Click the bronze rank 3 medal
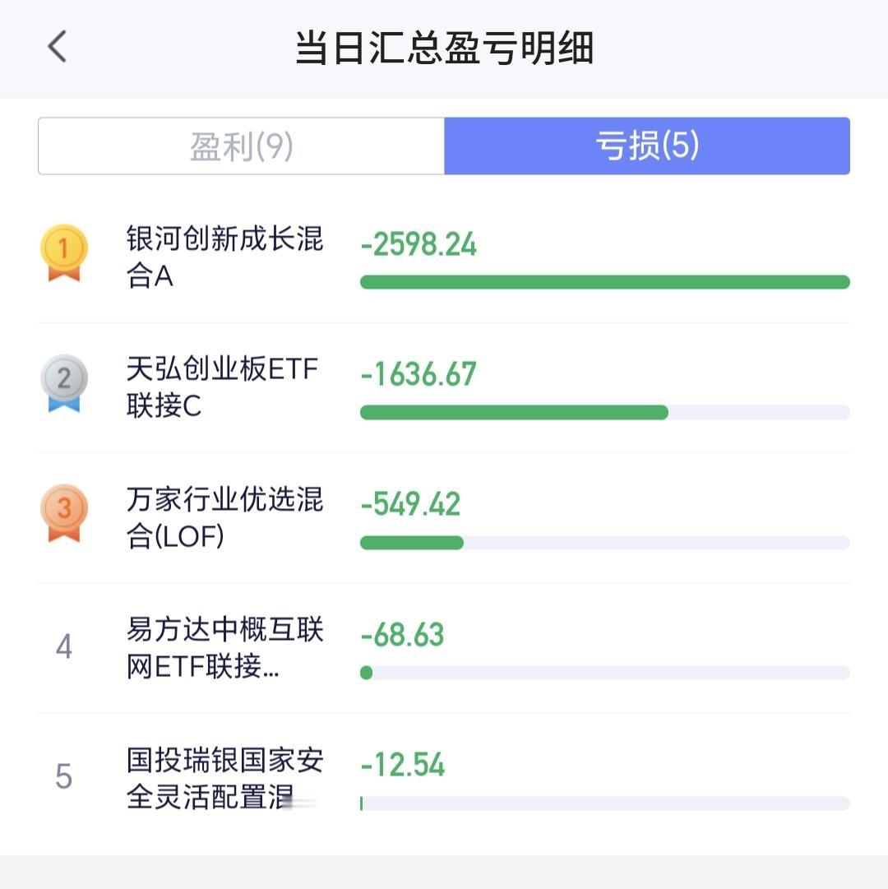The height and width of the screenshot is (889, 888). pyautogui.click(x=64, y=513)
